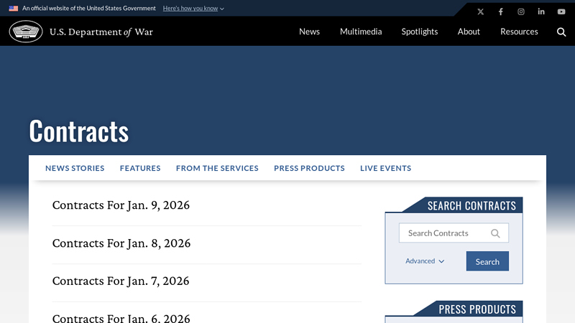Screen dimensions: 575x323
Task: Open the Instagram social icon
Action: coord(521,11)
